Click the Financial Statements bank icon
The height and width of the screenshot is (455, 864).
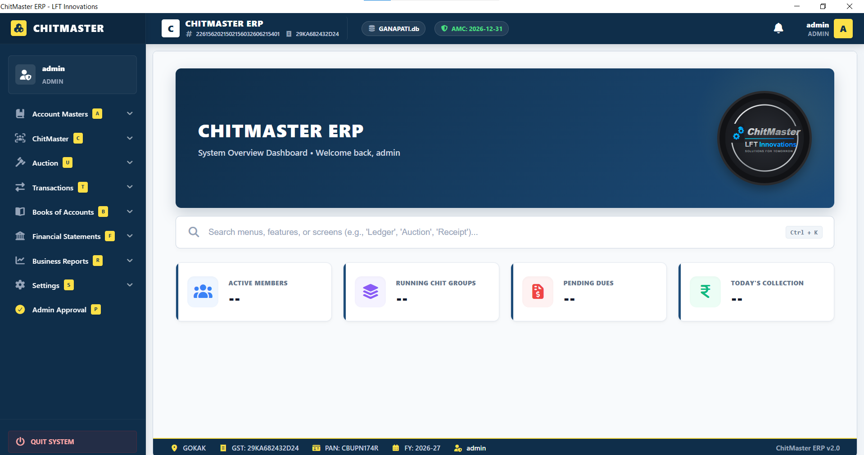click(x=20, y=236)
